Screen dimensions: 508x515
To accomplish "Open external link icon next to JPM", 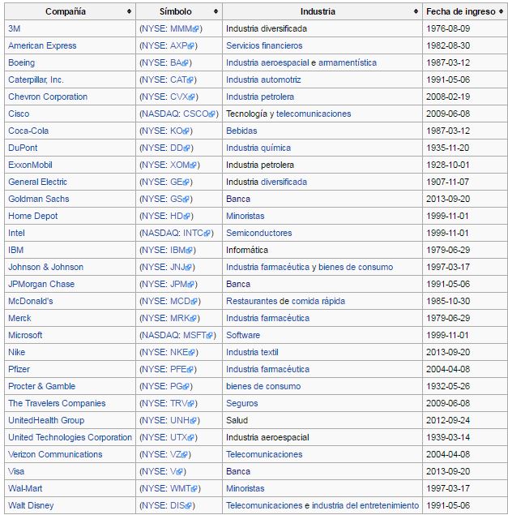I will 191,285.
